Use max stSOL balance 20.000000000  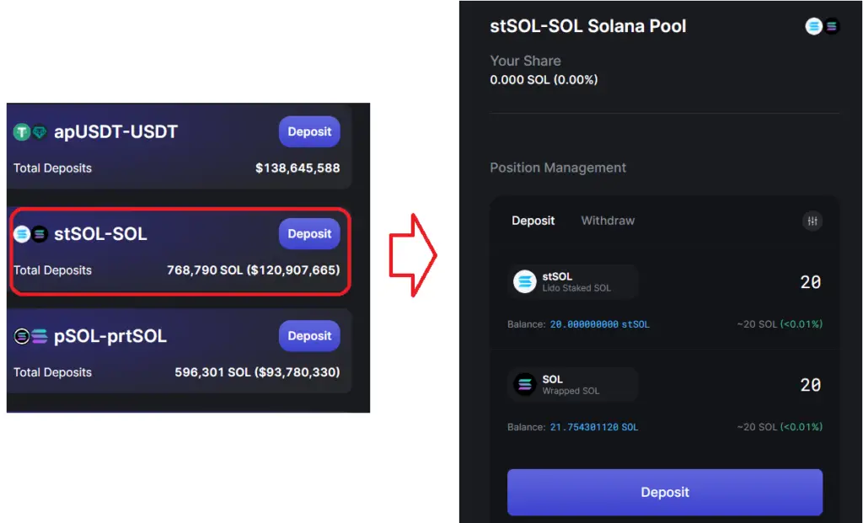click(x=599, y=324)
